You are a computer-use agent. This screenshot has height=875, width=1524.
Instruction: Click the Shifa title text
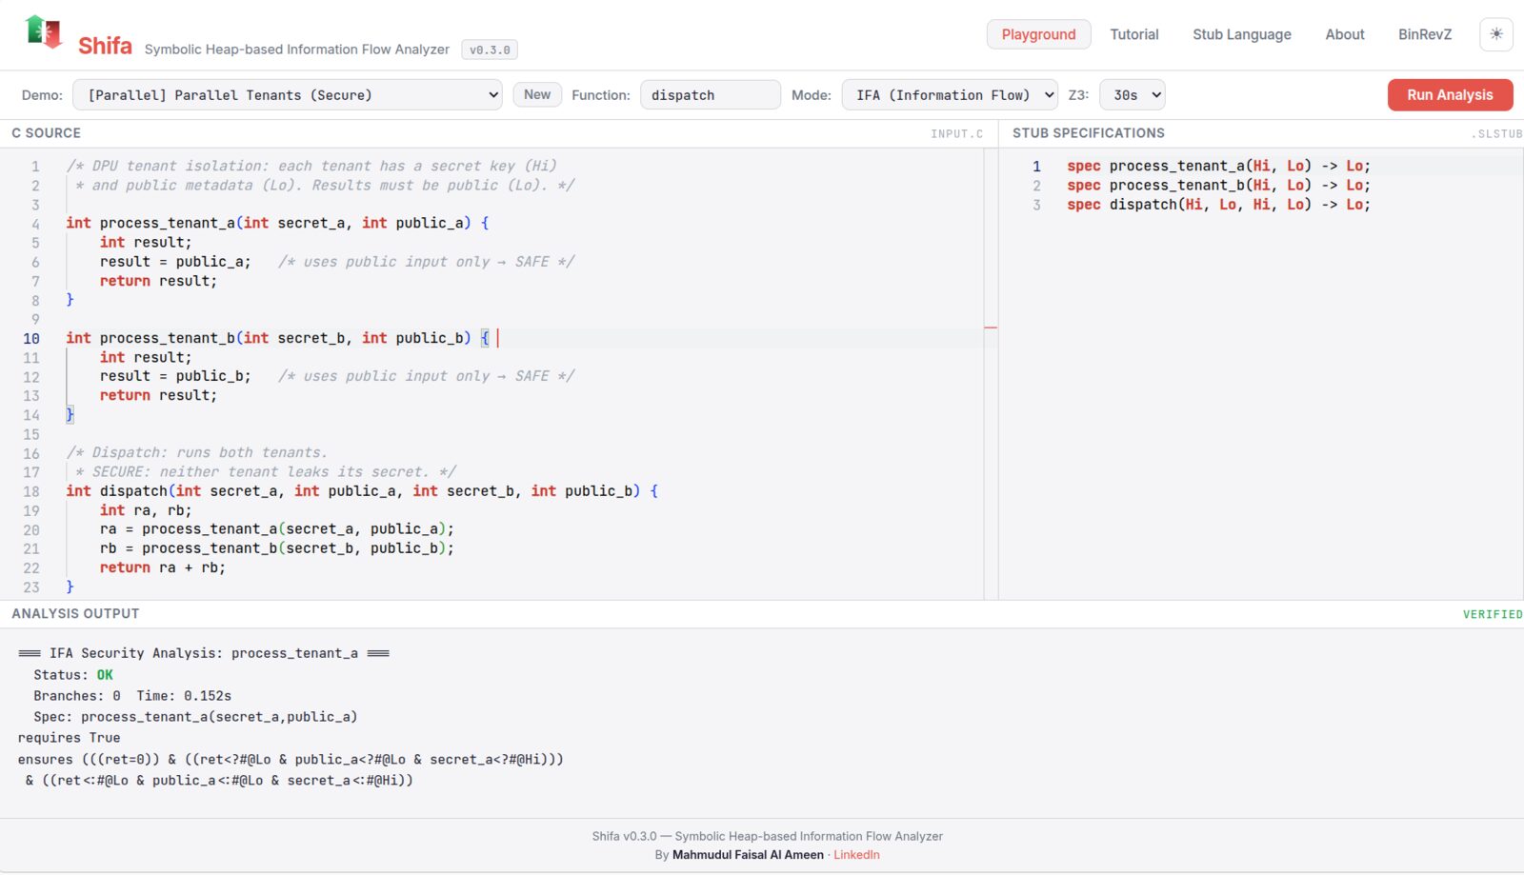(x=105, y=46)
